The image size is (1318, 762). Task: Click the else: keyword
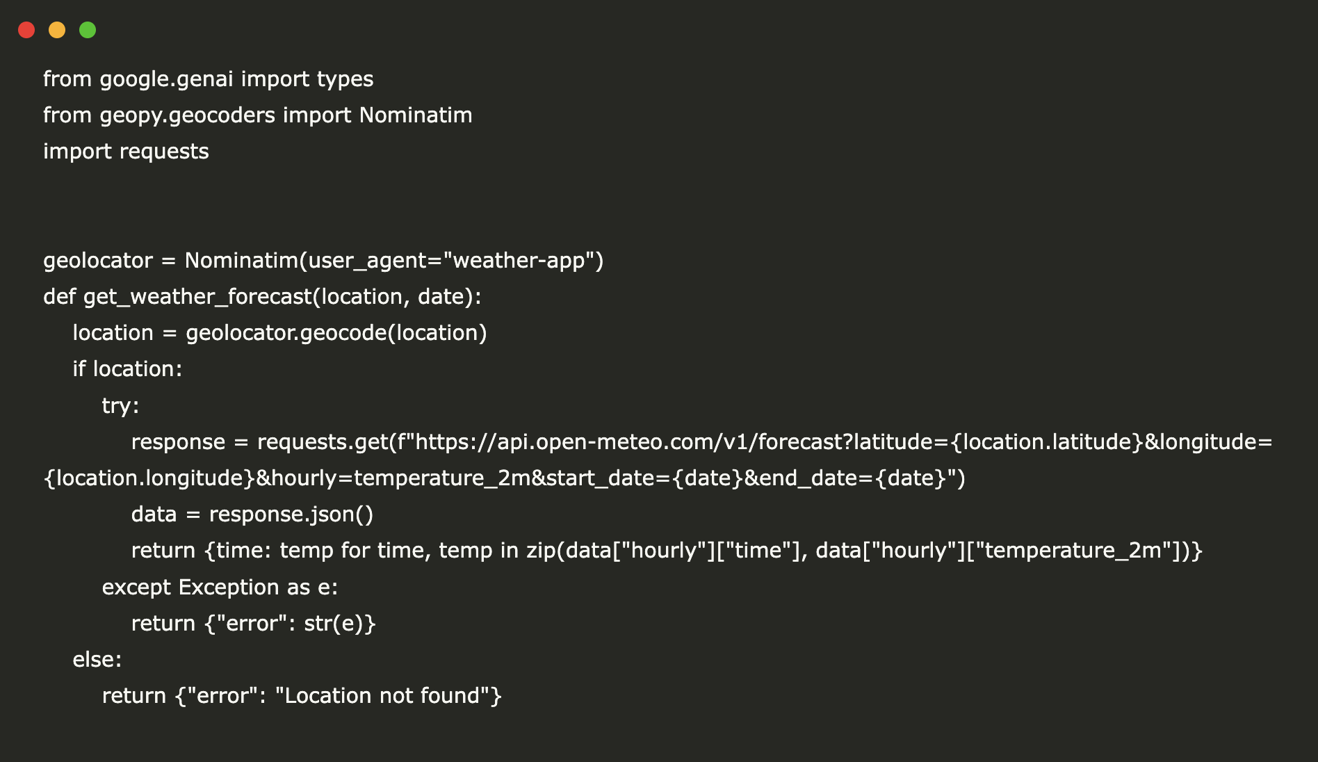[97, 660]
